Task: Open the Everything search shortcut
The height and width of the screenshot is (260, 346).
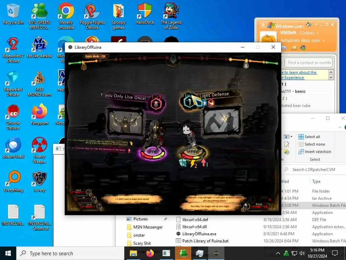Action: [13, 182]
